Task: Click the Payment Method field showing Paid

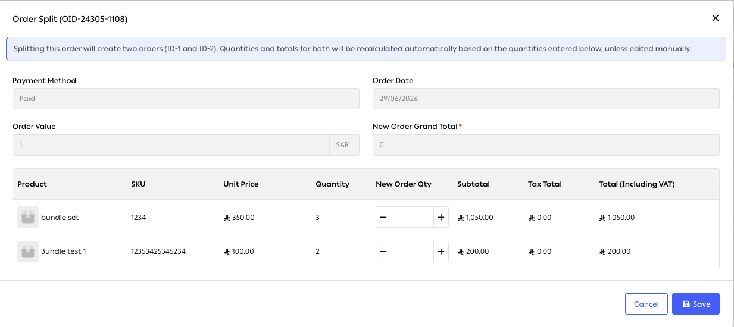Action: coord(186,99)
